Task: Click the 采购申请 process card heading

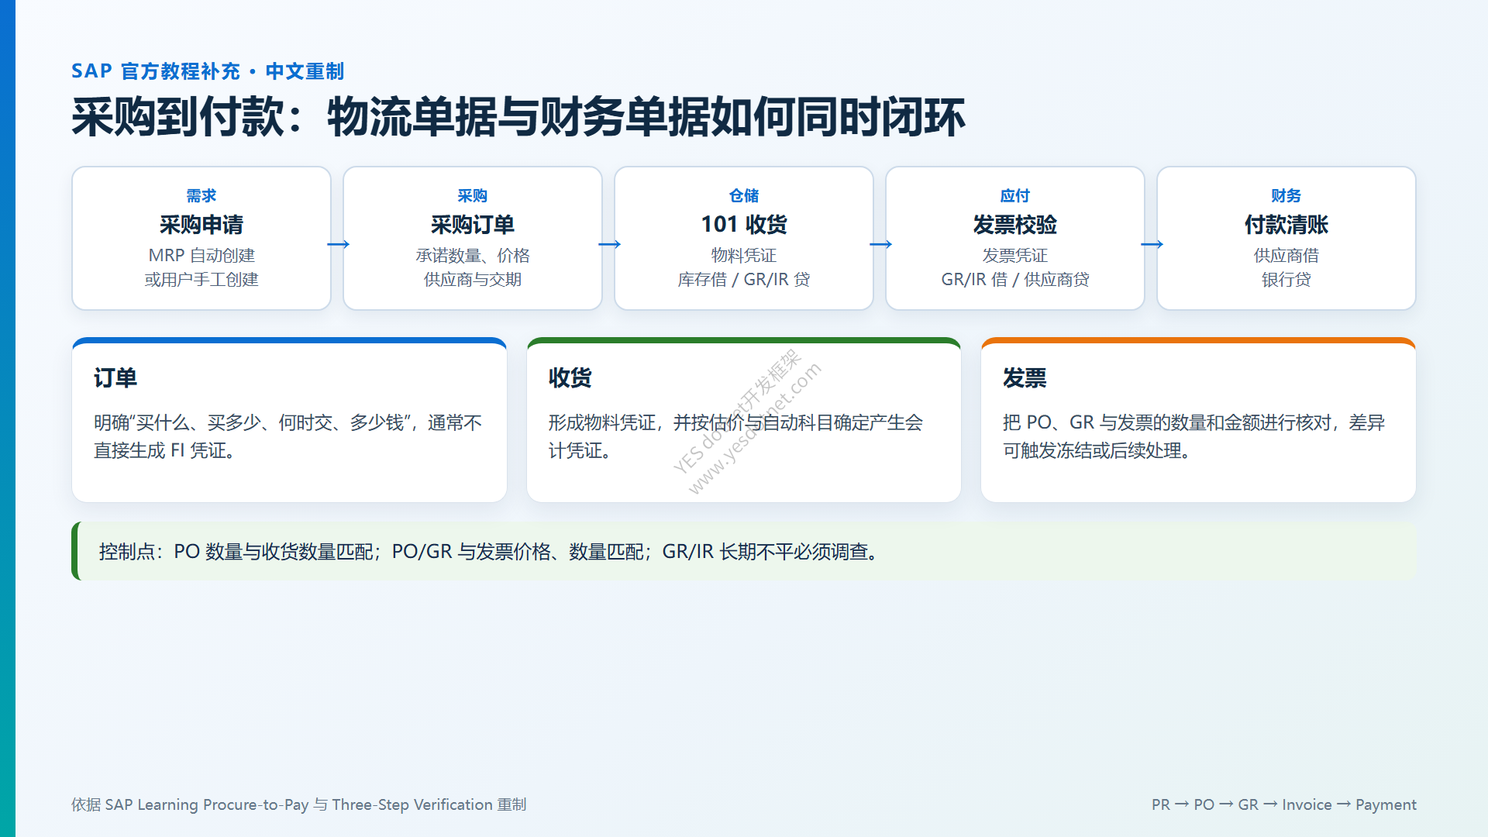Action: [x=201, y=225]
